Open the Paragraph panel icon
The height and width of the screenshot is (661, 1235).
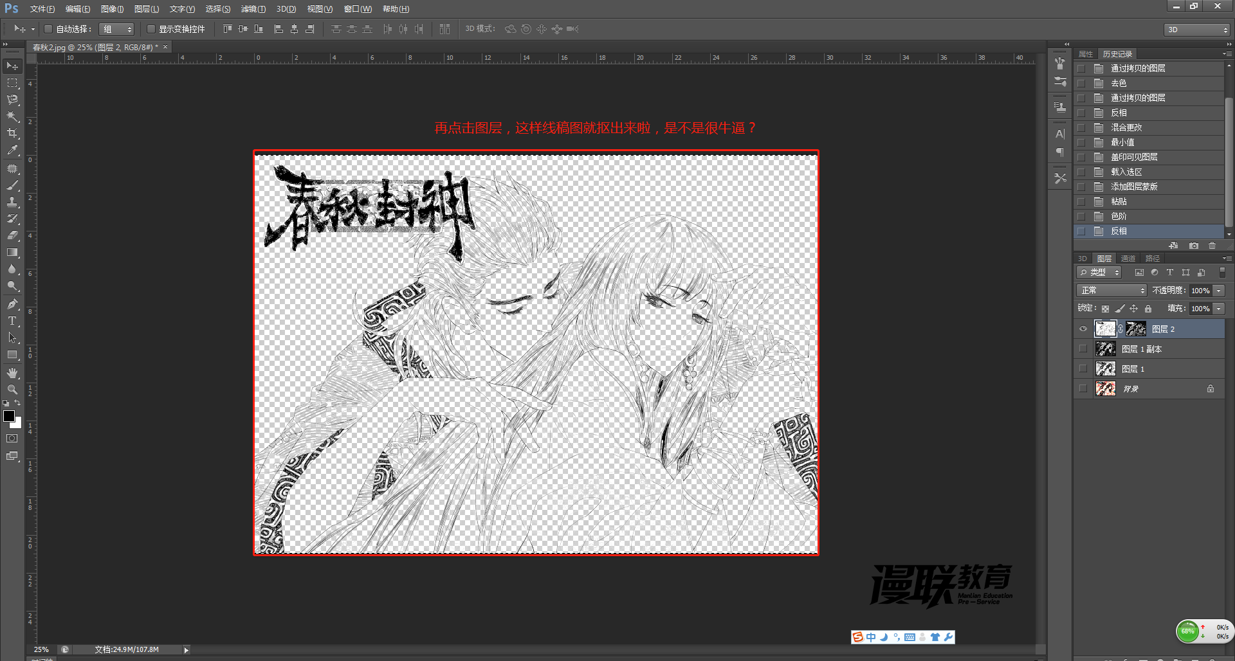pos(1060,152)
